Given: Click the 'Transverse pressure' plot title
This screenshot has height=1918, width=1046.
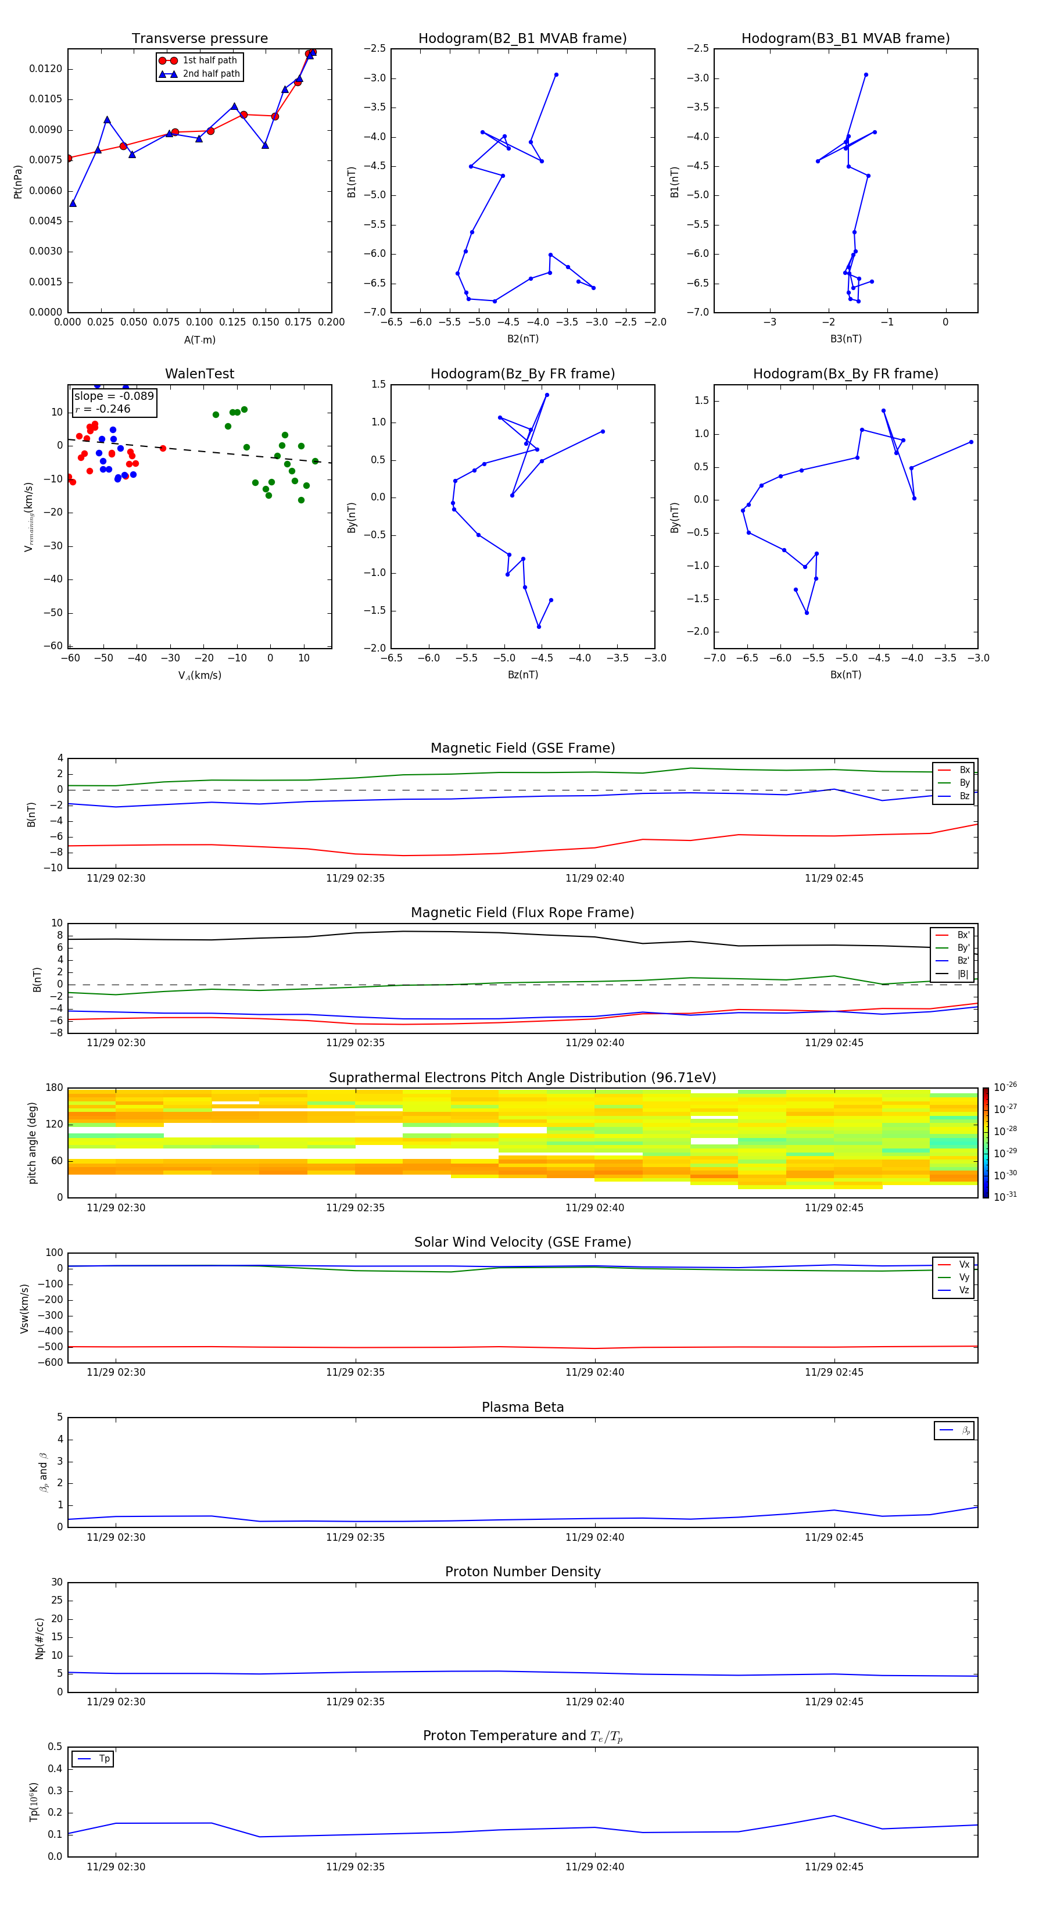Looking at the screenshot, I should click(x=199, y=39).
